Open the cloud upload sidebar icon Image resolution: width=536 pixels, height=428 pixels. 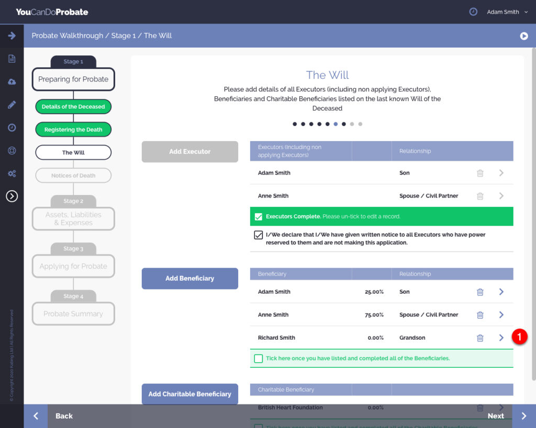point(12,82)
